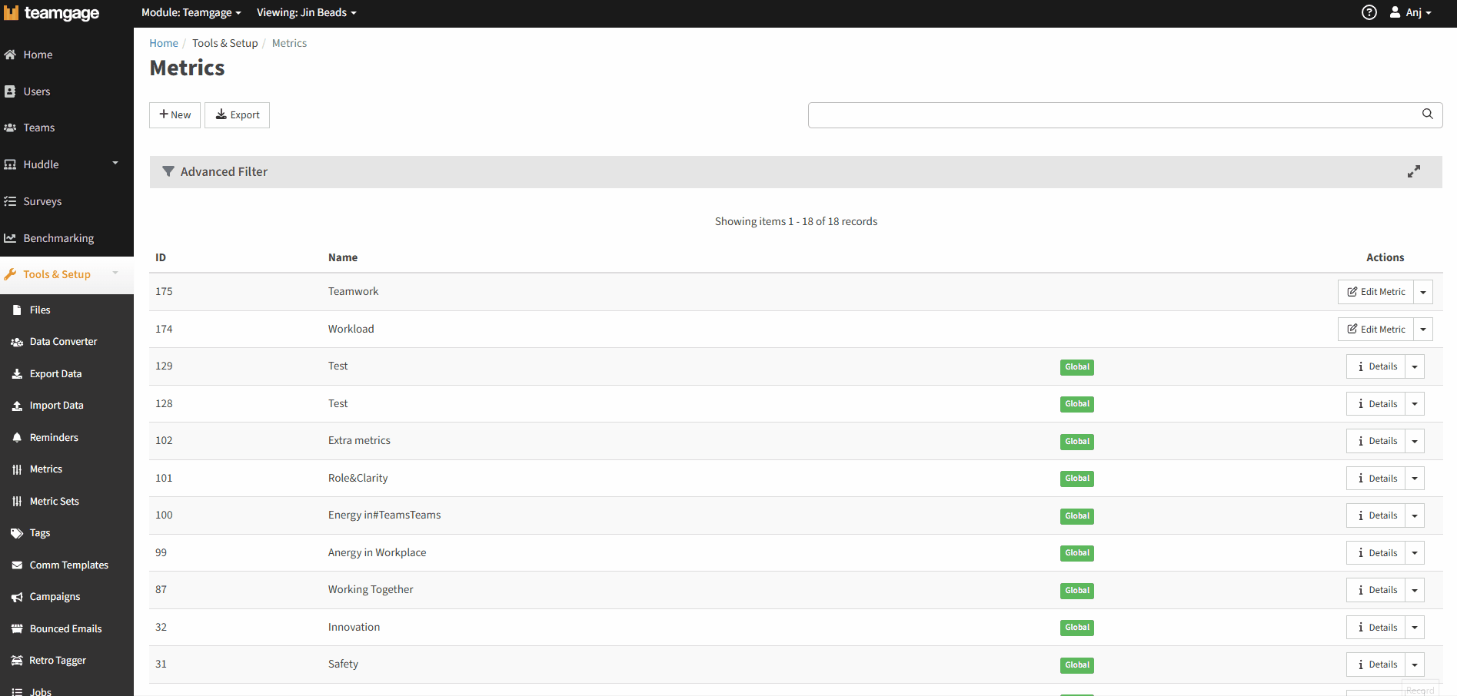Click the Export button

(x=237, y=115)
